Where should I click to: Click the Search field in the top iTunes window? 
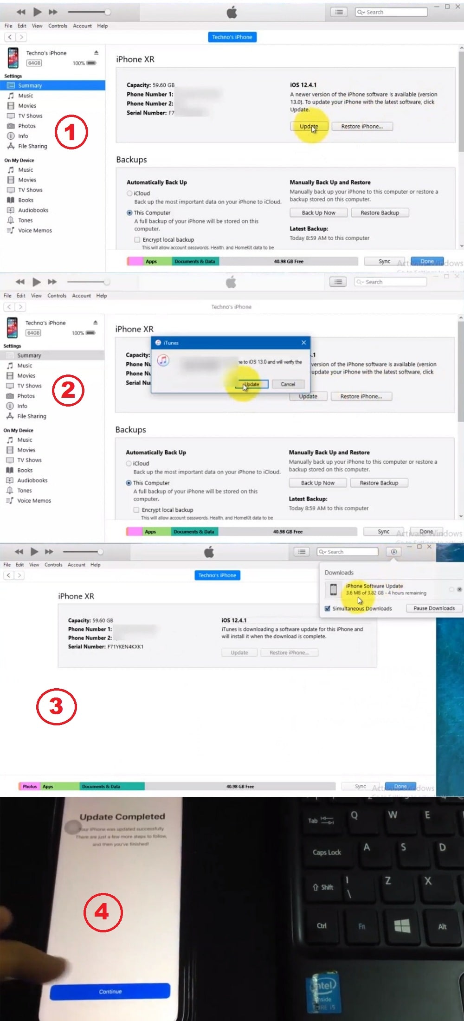[391, 12]
